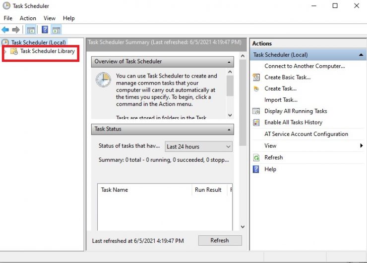Click the Display All Running Tasks icon
Image resolution: width=367 pixels, height=263 pixels.
pos(256,111)
